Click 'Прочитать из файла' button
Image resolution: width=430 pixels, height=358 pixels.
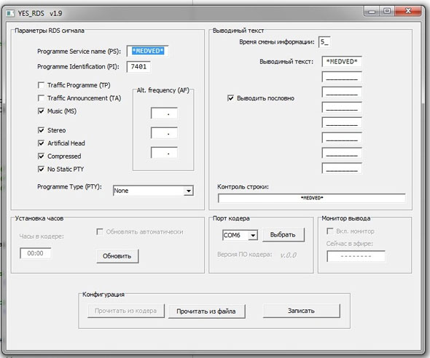(x=206, y=311)
